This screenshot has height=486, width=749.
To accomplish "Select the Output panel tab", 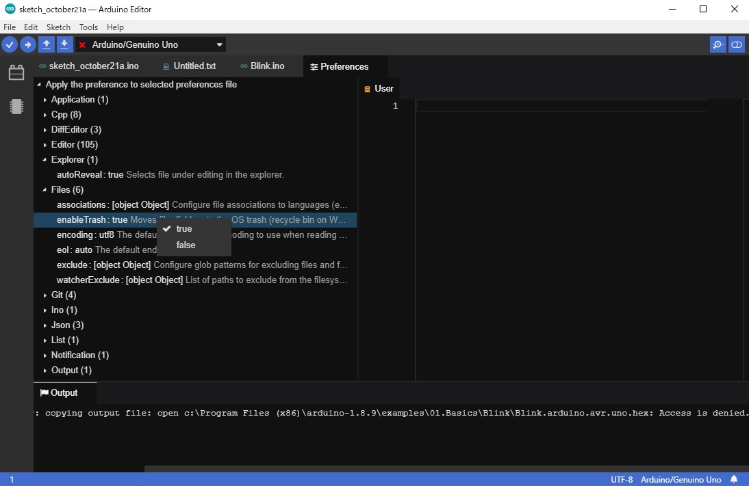I will [x=65, y=392].
